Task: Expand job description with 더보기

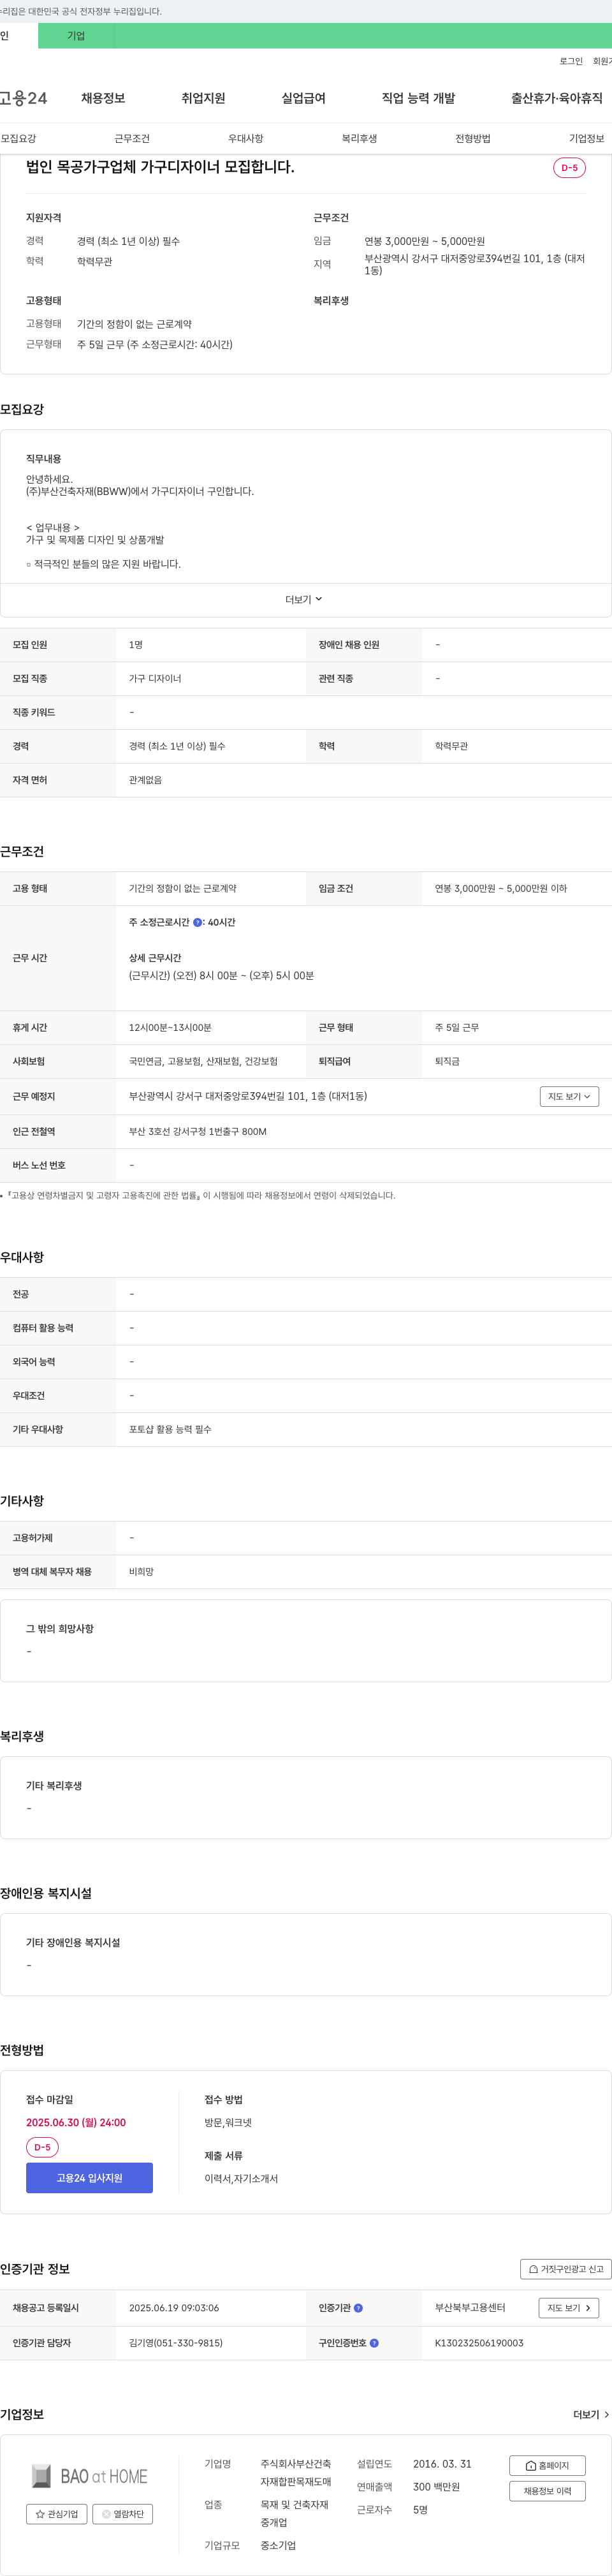Action: pyautogui.click(x=304, y=599)
